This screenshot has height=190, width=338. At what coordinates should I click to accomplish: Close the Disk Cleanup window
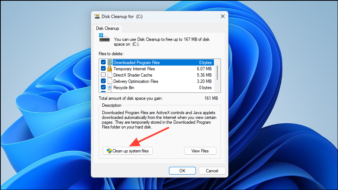(223, 17)
